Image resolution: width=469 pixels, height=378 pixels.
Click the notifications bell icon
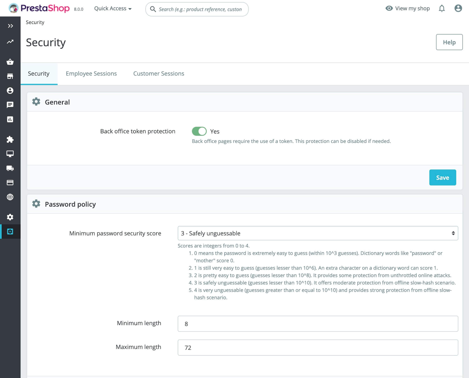pyautogui.click(x=442, y=8)
